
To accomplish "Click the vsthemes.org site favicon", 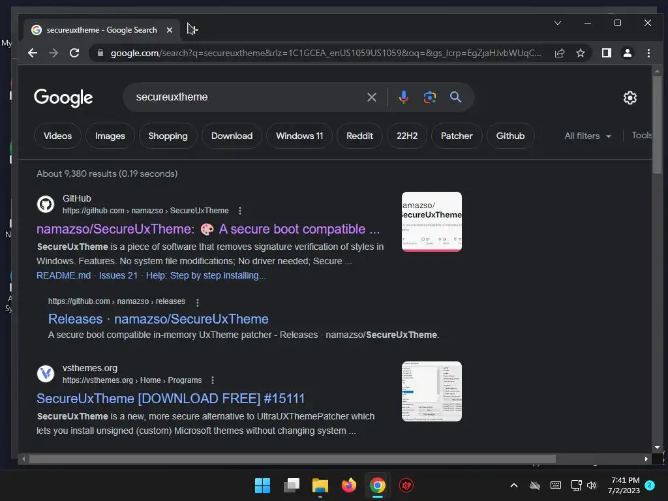I will 46,374.
